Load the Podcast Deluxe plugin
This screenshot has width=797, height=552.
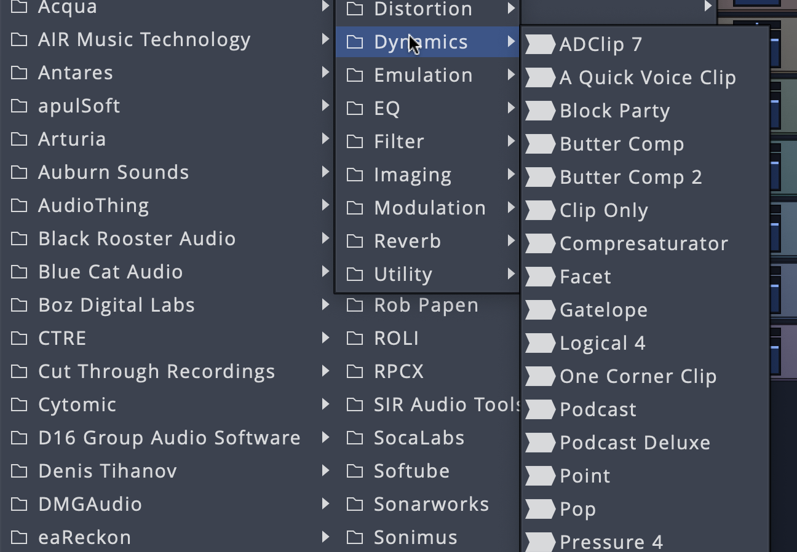tap(634, 442)
